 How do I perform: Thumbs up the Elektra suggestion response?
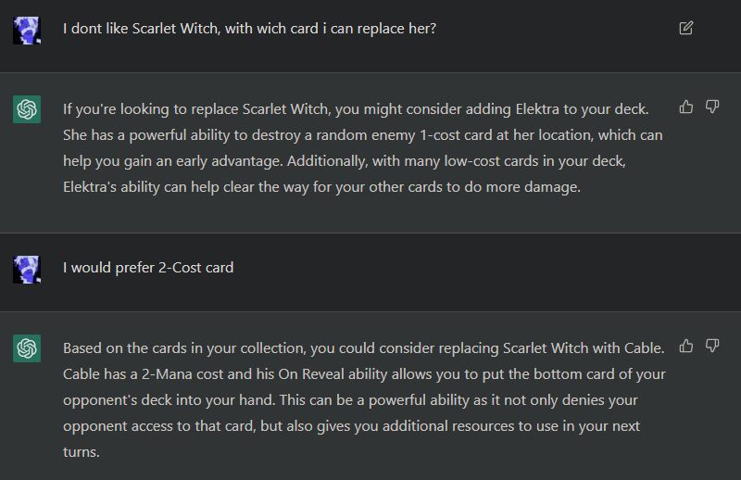pos(686,107)
